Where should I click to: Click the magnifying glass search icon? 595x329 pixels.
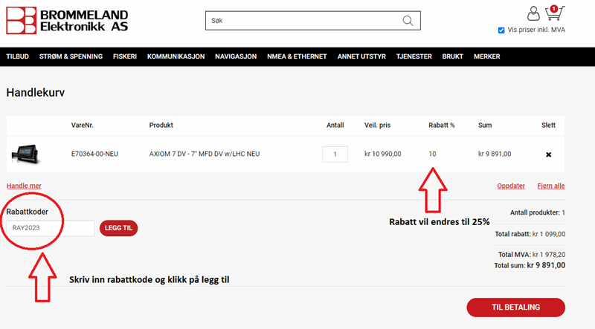(x=408, y=21)
